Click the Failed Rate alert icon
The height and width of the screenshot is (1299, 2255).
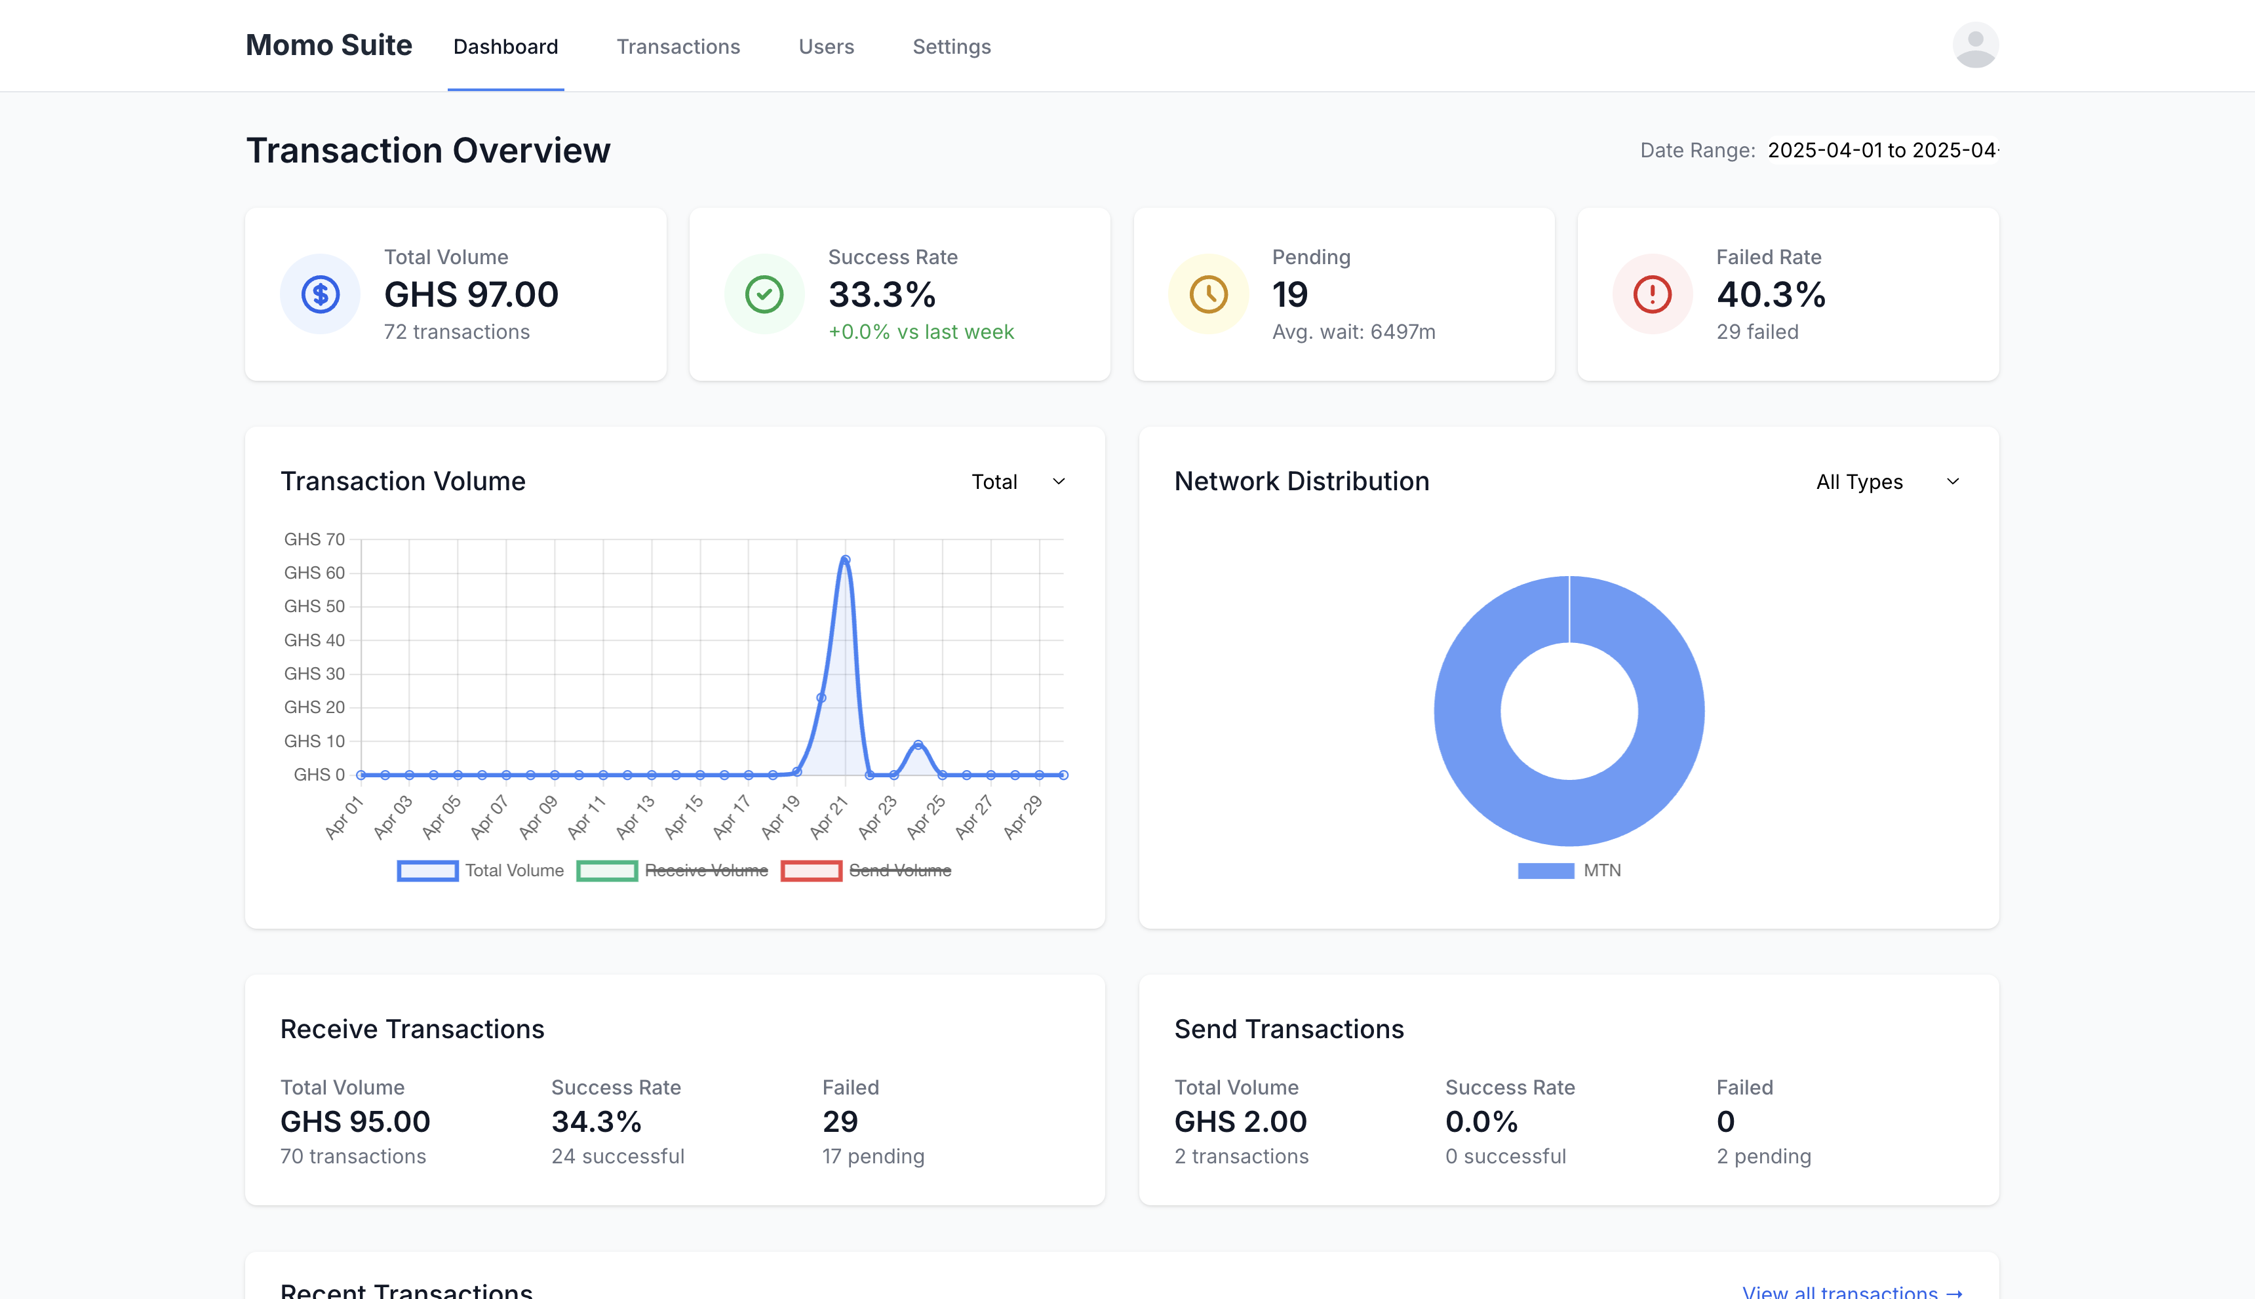pyautogui.click(x=1652, y=294)
